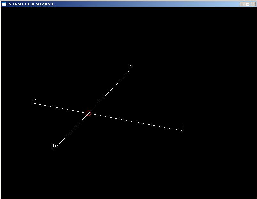
Task: Click the point label C
Action: [x=130, y=67]
